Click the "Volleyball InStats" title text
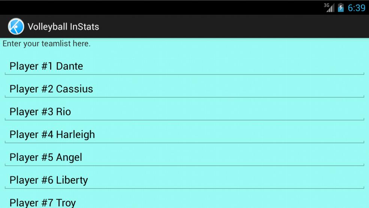 [x=63, y=27]
